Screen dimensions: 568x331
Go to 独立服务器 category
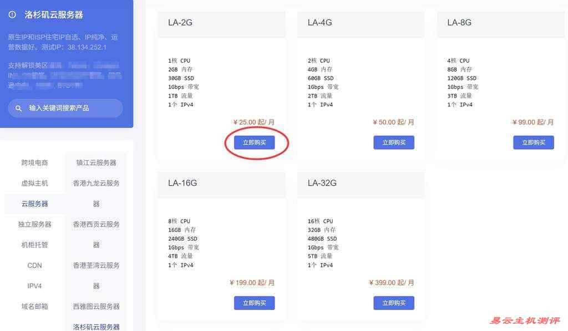tap(35, 225)
